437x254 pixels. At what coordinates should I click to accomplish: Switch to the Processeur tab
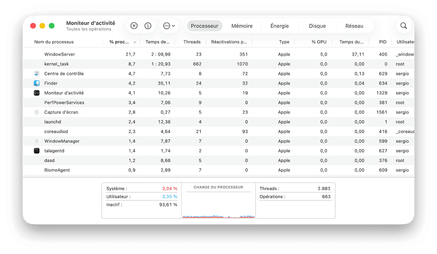tap(204, 26)
